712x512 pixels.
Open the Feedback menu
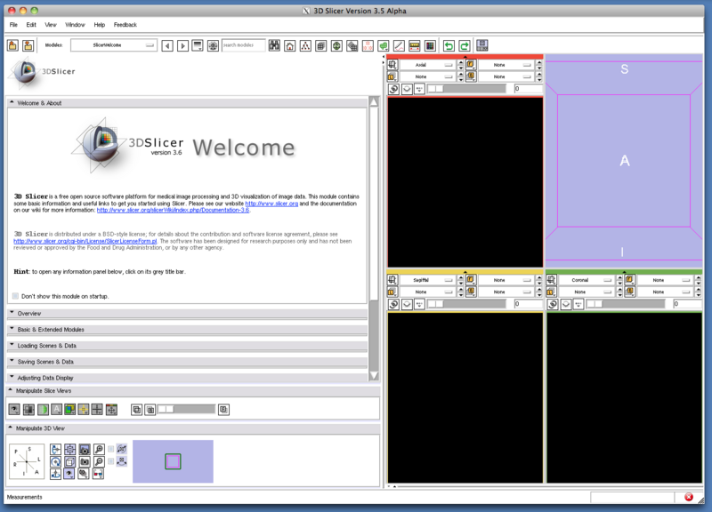click(x=125, y=25)
